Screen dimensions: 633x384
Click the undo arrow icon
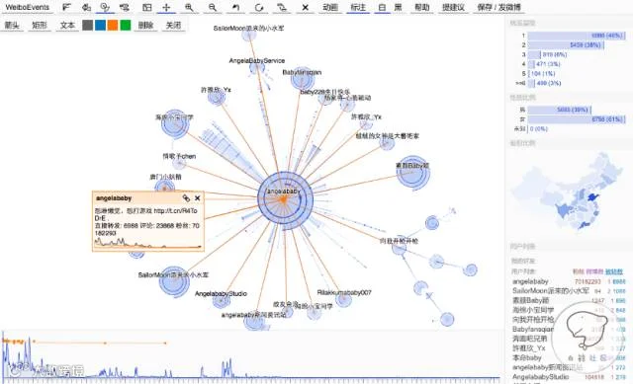coord(235,7)
